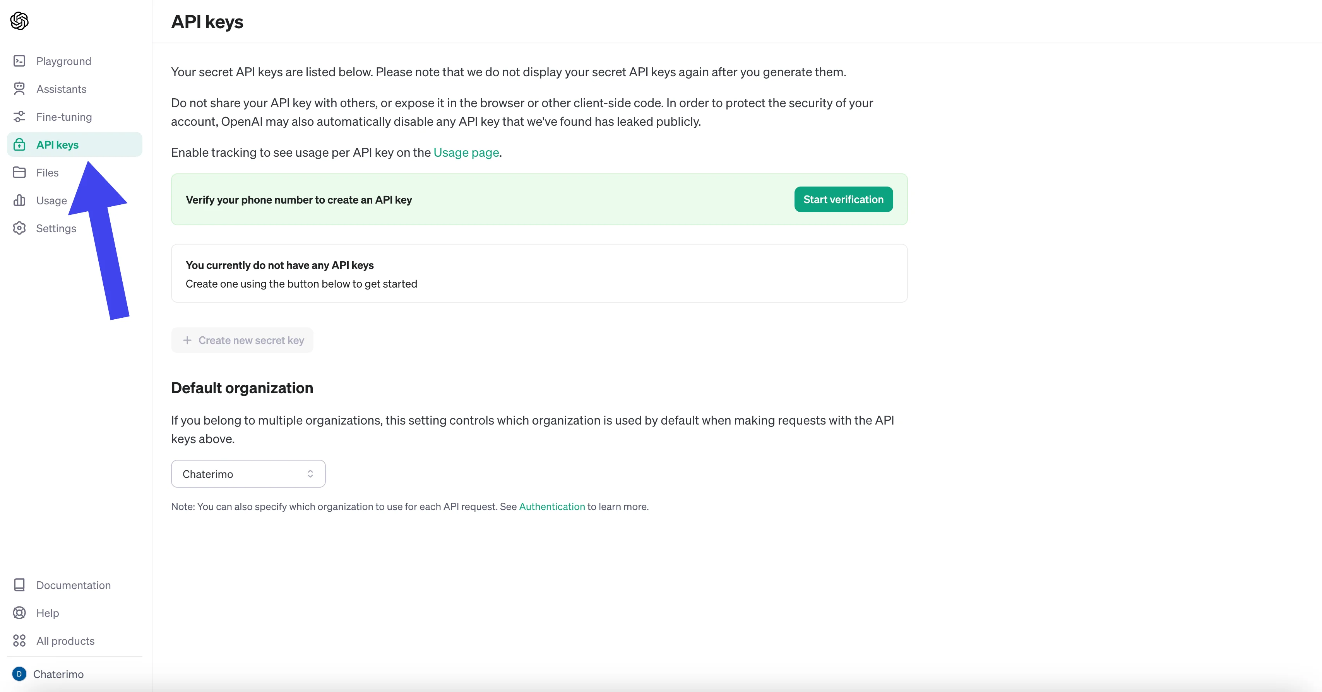
Task: Click Start verification button
Action: click(x=843, y=199)
